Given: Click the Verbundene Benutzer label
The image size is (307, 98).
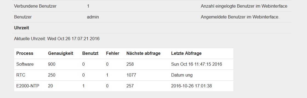Looking at the screenshot, I should pyautogui.click(x=35, y=6).
